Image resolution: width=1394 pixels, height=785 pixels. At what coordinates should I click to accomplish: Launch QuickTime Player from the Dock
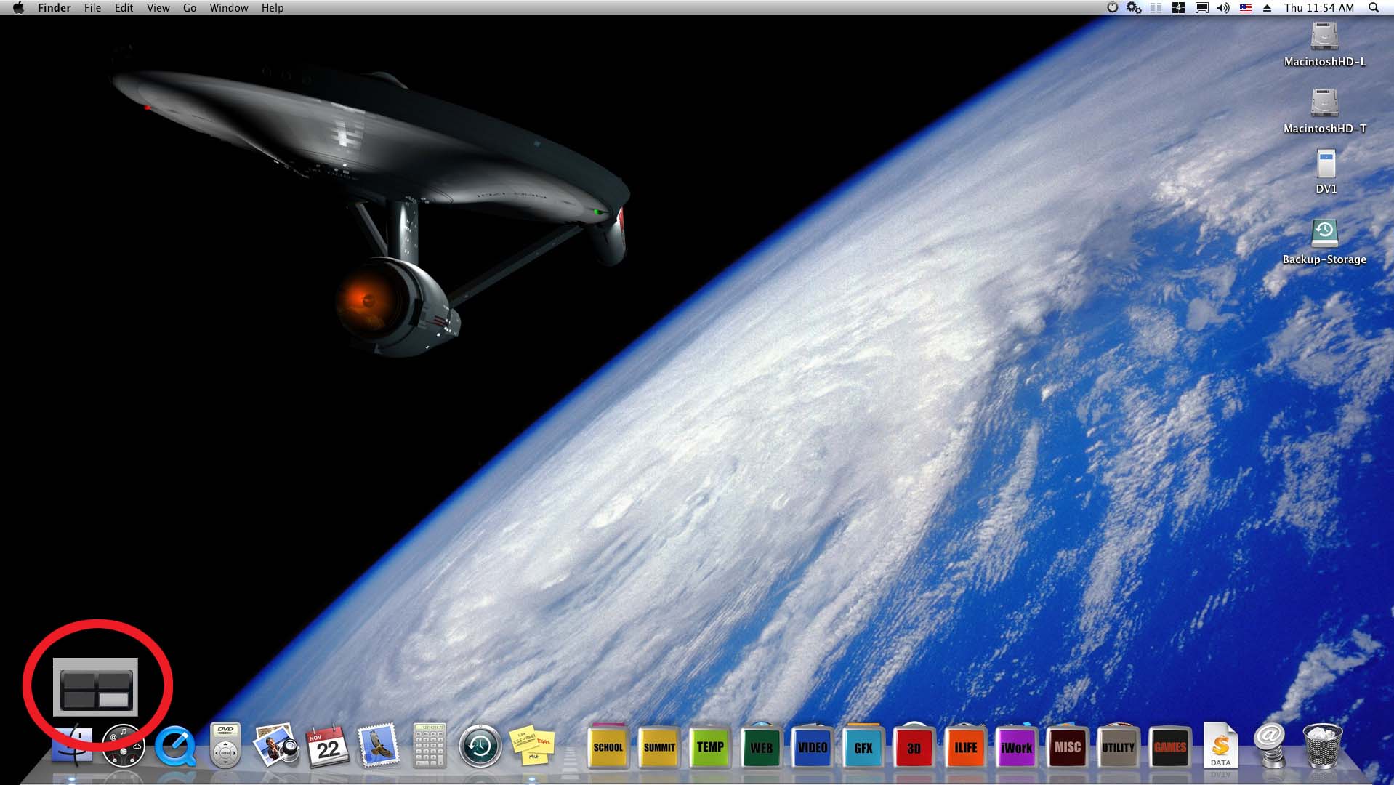pyautogui.click(x=175, y=746)
